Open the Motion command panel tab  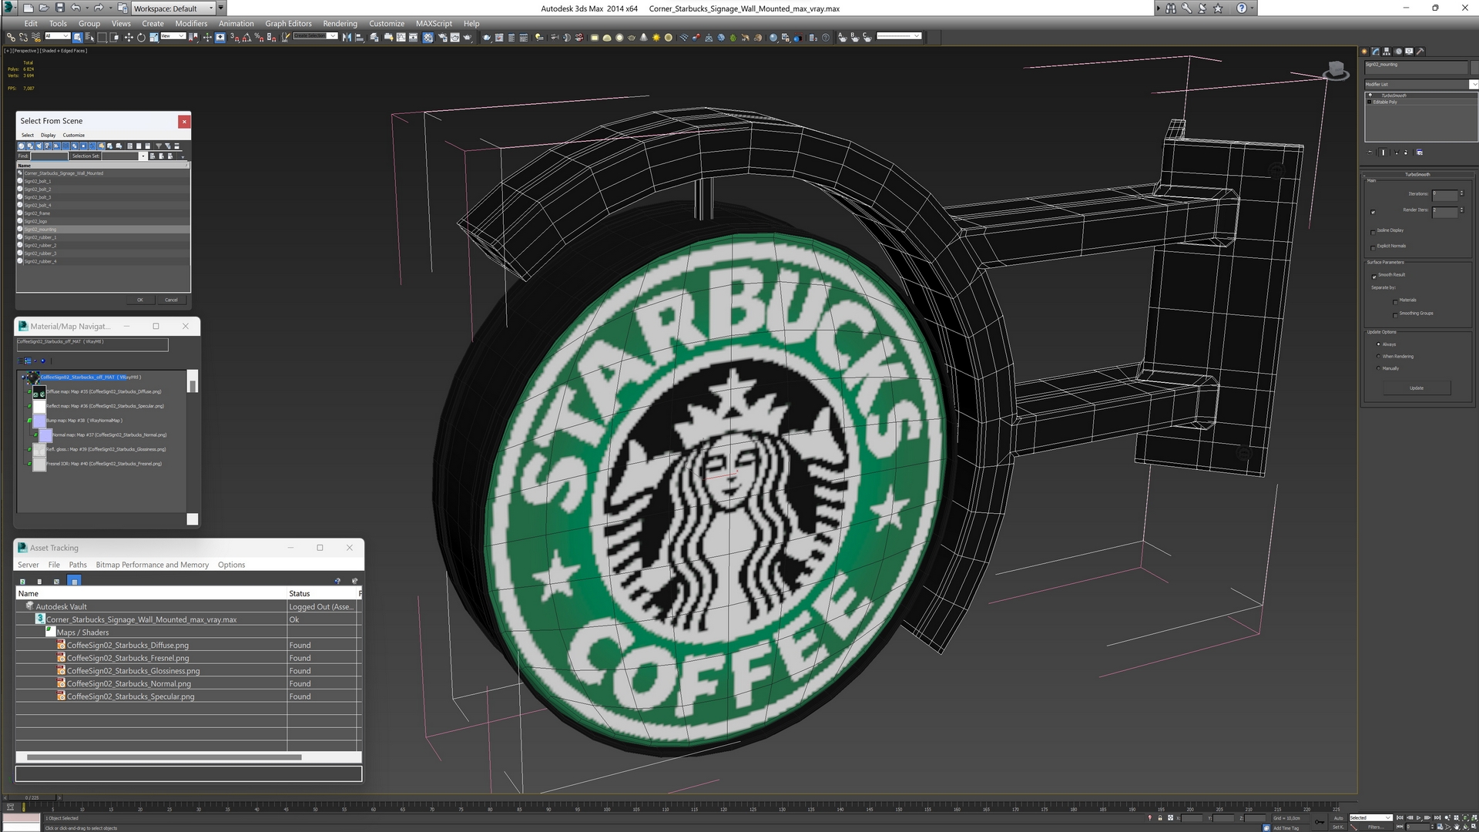(x=1398, y=52)
